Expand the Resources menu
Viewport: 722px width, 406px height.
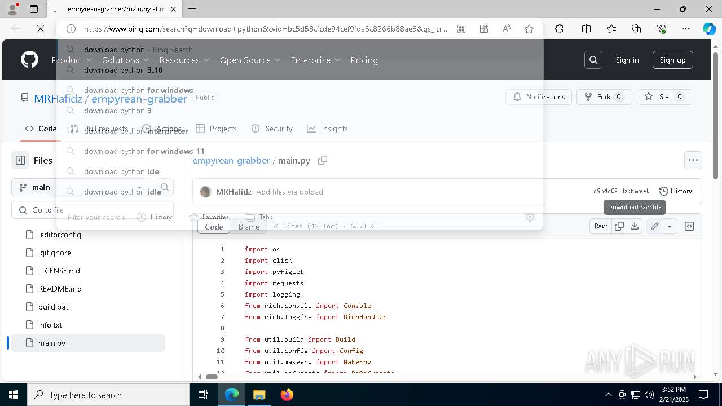click(184, 60)
